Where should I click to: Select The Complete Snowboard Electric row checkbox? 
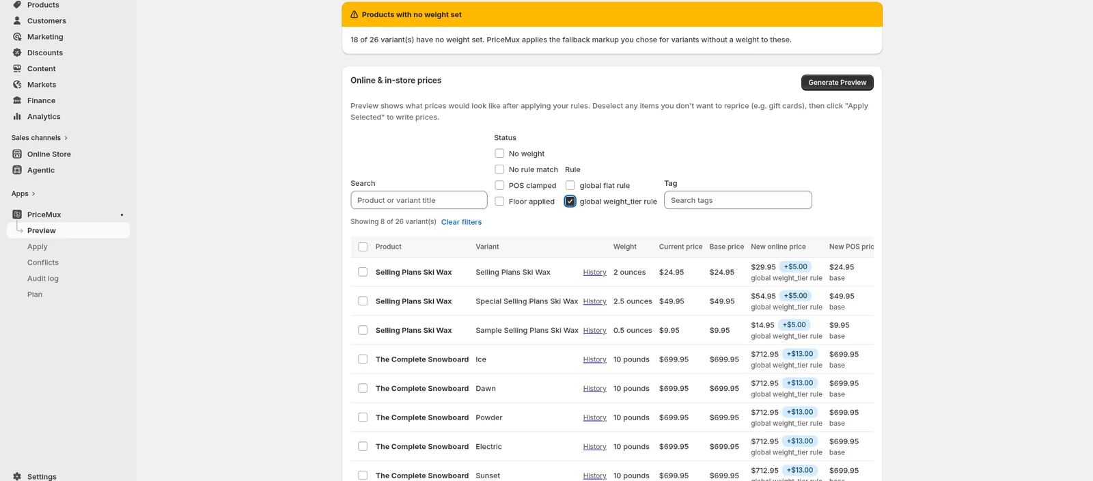tap(363, 446)
